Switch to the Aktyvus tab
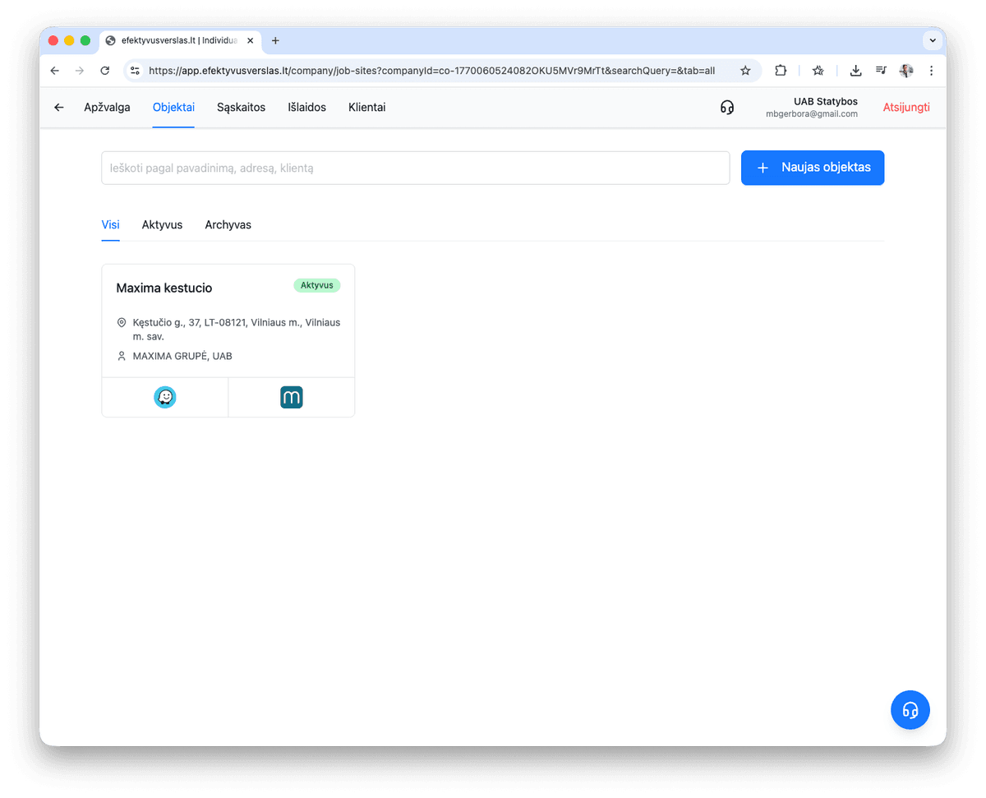Viewport: 986px width, 798px height. pyautogui.click(x=162, y=224)
